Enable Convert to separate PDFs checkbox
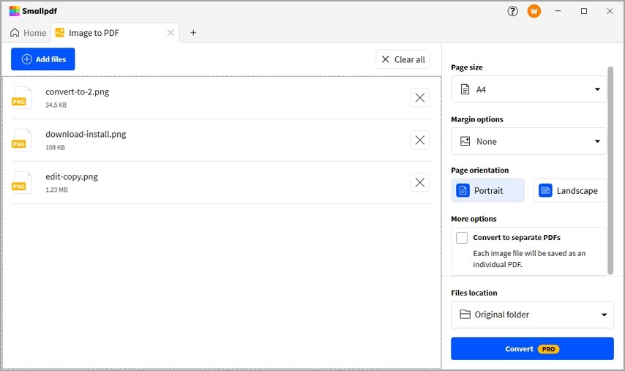The image size is (625, 371). [462, 238]
